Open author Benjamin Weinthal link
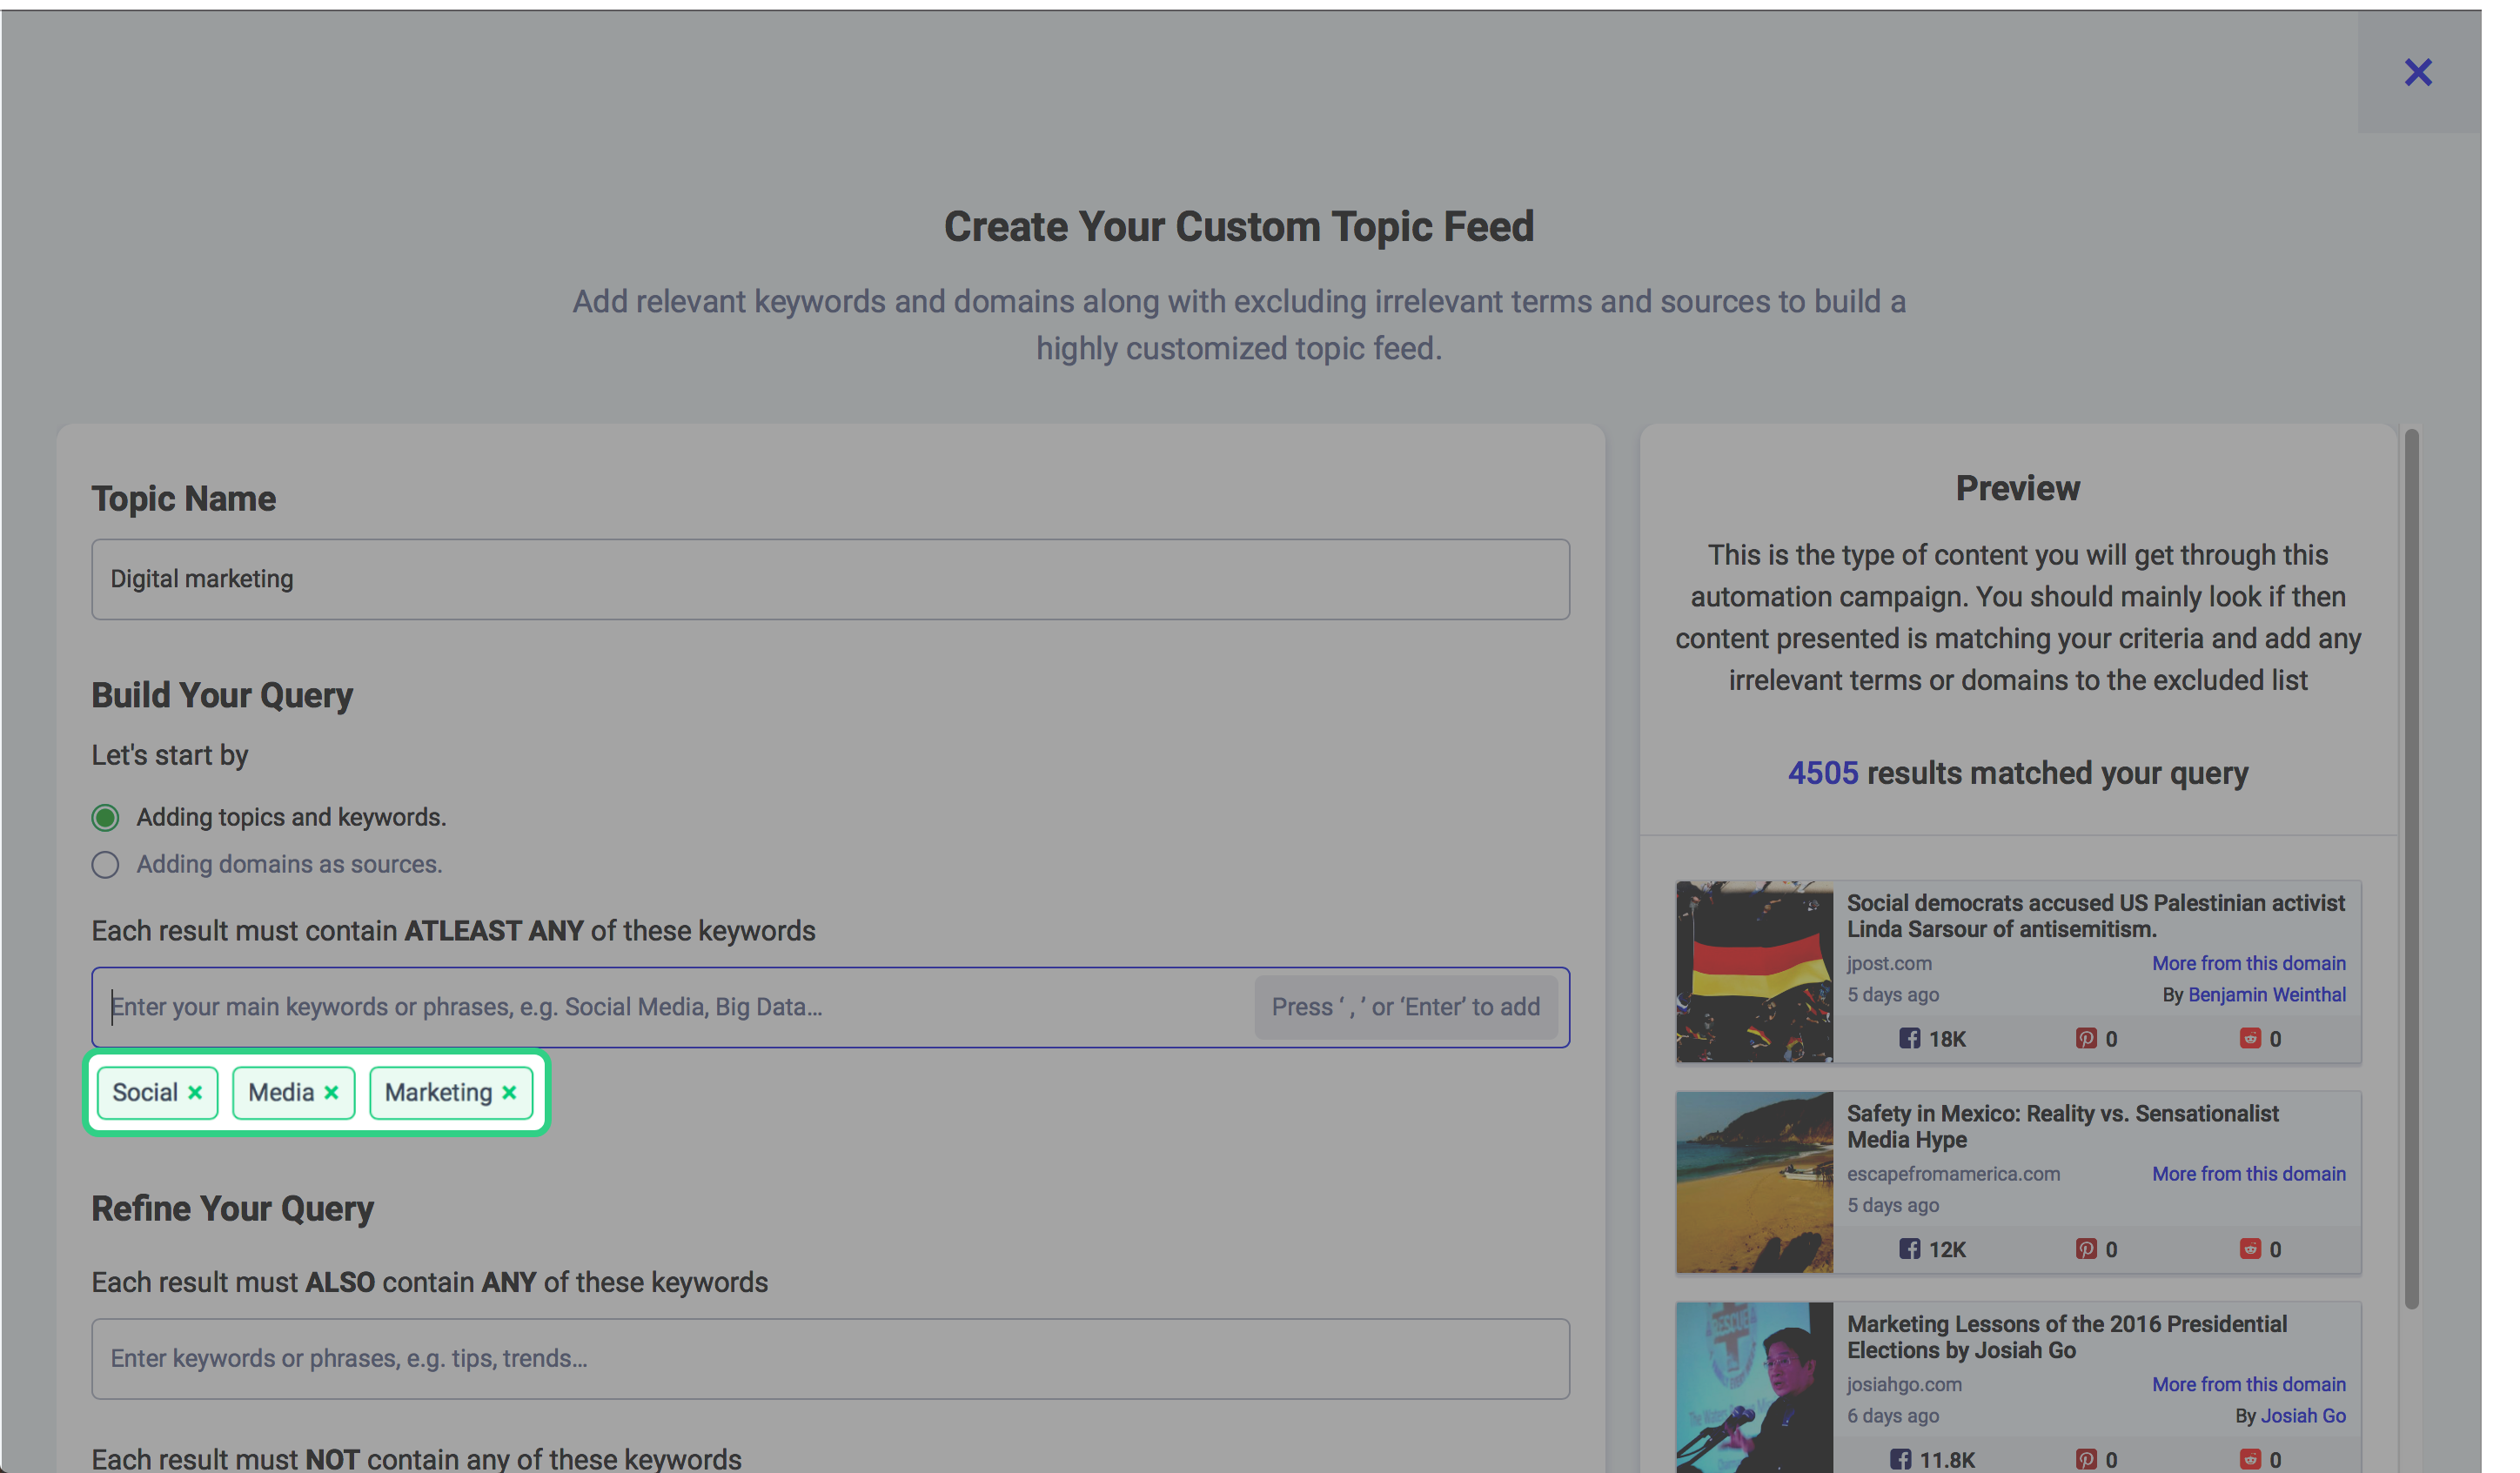Screen dimensions: 2520x1473 tap(2266, 995)
